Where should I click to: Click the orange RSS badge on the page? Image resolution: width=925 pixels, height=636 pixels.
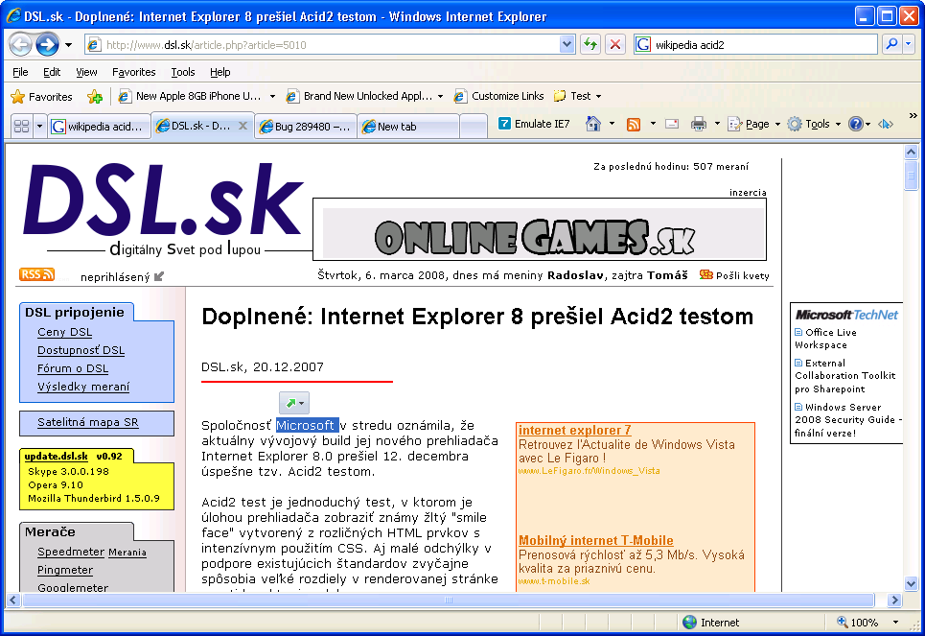click(x=36, y=274)
